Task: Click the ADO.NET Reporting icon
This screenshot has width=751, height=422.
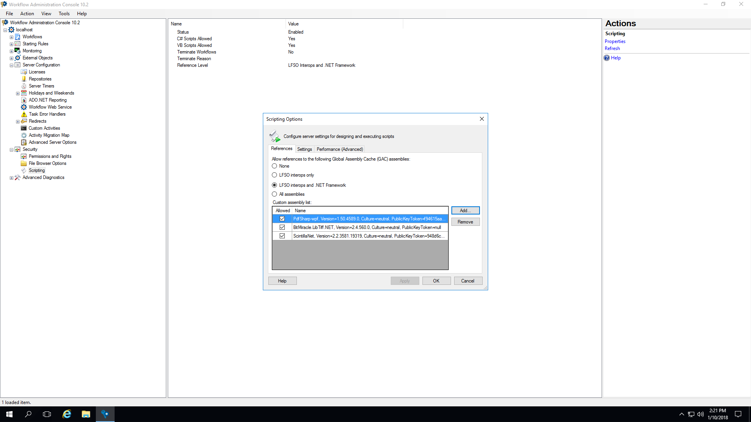Action: [x=24, y=100]
